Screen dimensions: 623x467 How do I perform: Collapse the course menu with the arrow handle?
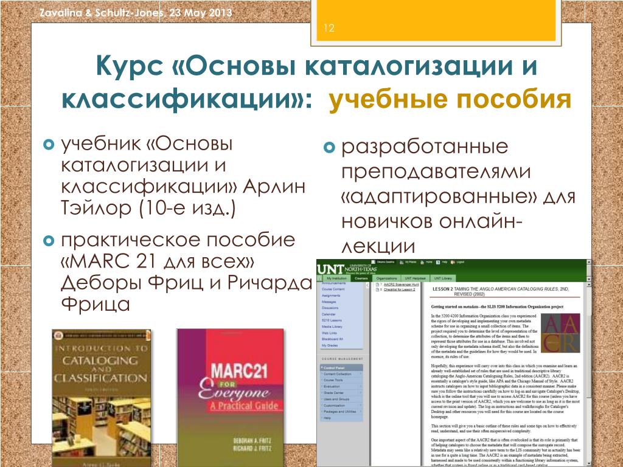(367, 285)
